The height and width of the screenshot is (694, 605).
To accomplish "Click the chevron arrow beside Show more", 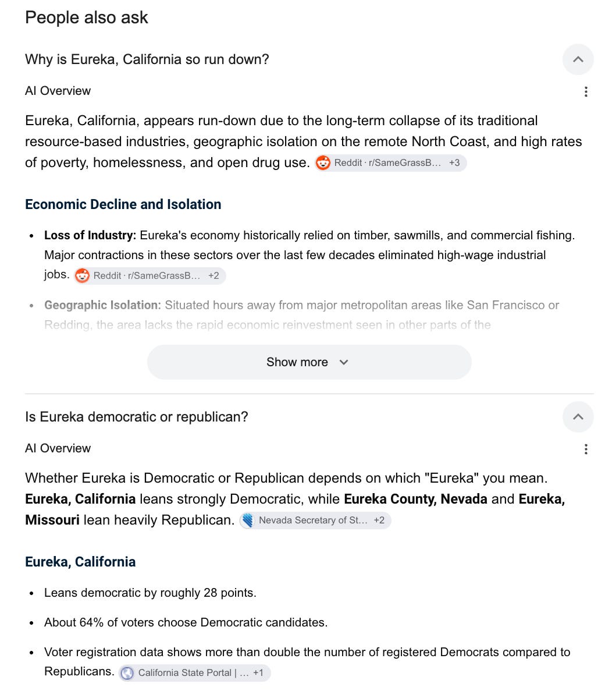I will coord(344,363).
